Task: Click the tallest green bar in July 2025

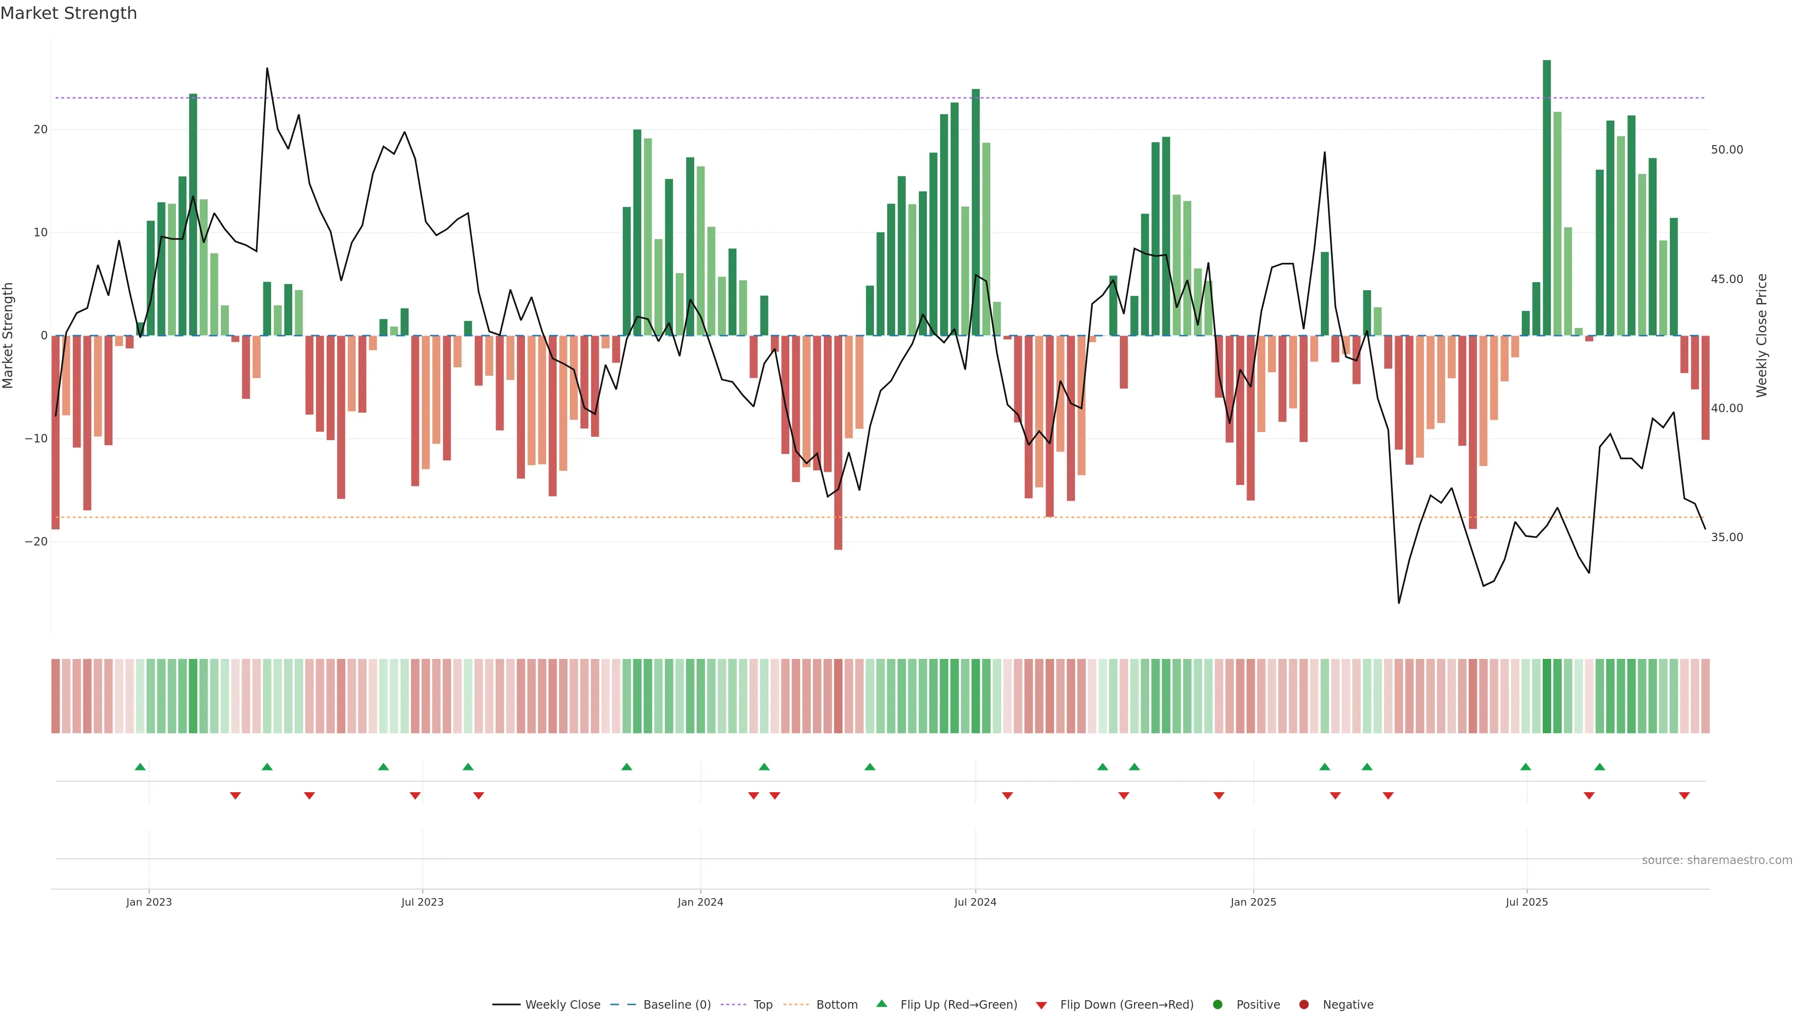Action: [x=1547, y=197]
